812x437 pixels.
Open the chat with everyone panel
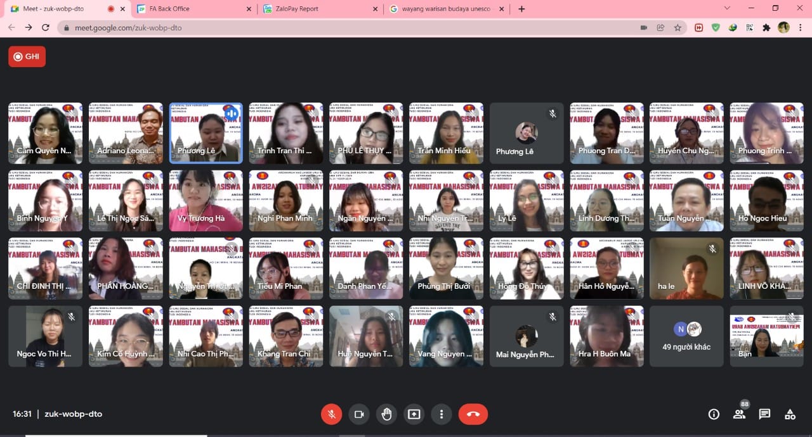pyautogui.click(x=764, y=414)
